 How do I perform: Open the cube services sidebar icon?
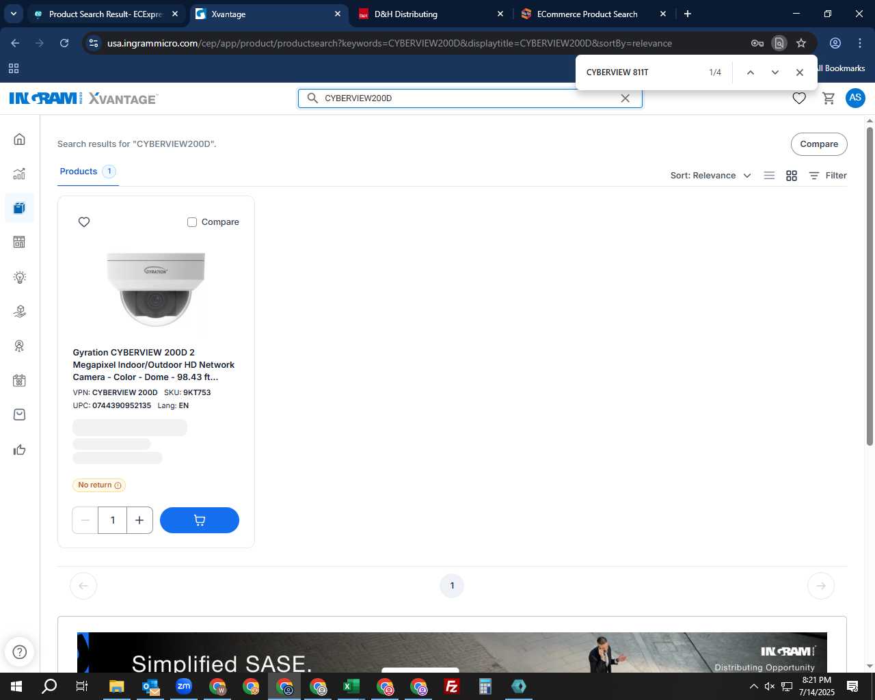[x=19, y=312]
